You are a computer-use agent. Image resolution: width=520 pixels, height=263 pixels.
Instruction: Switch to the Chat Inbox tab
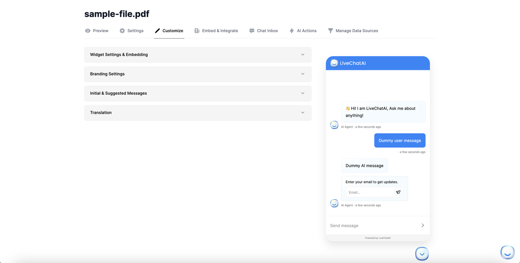point(264,30)
